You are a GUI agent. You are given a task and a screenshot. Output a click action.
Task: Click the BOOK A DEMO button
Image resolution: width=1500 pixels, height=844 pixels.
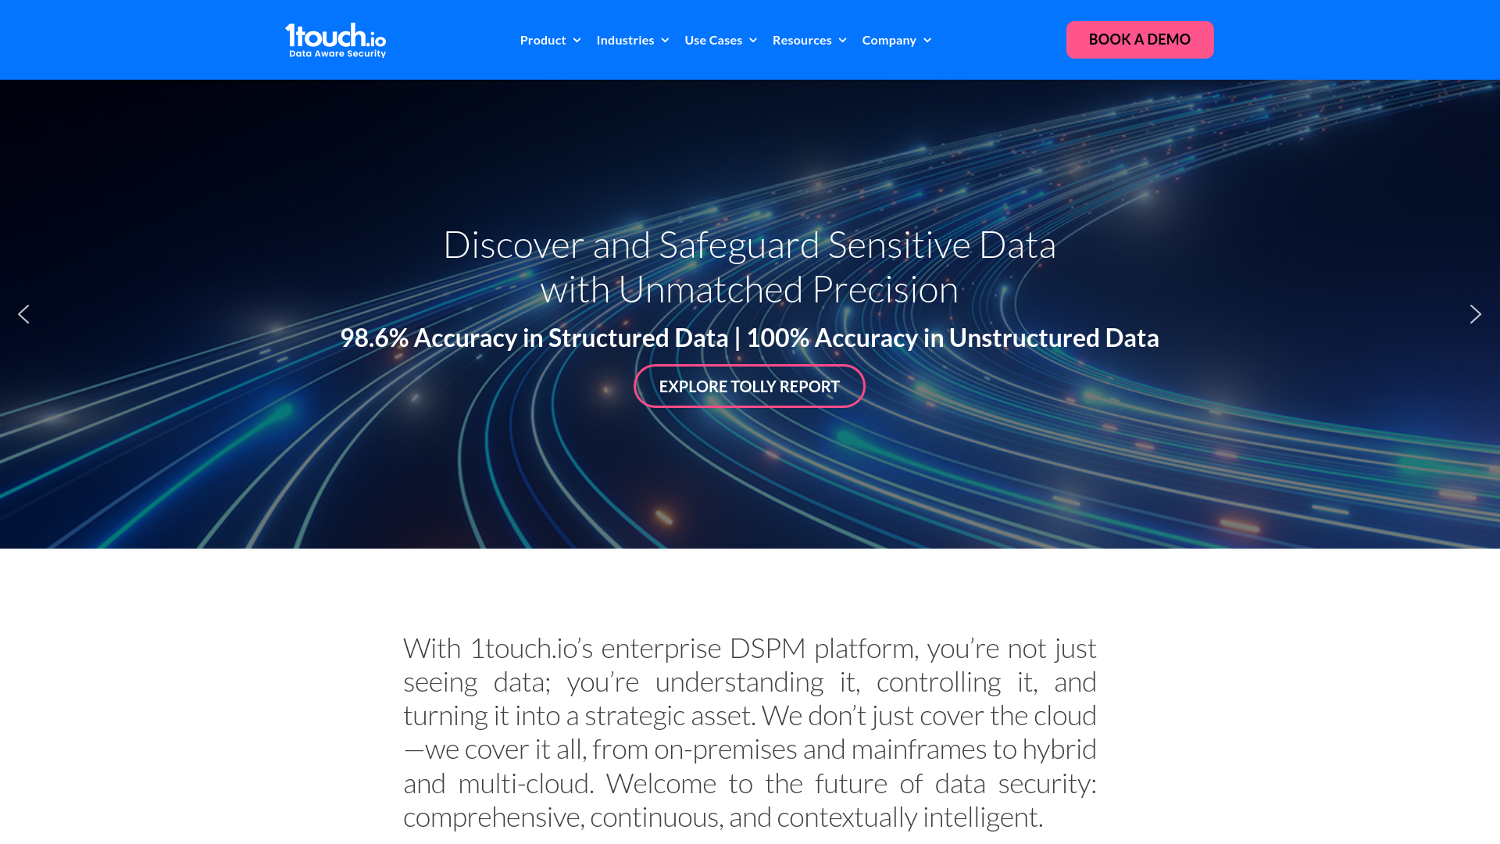point(1139,39)
